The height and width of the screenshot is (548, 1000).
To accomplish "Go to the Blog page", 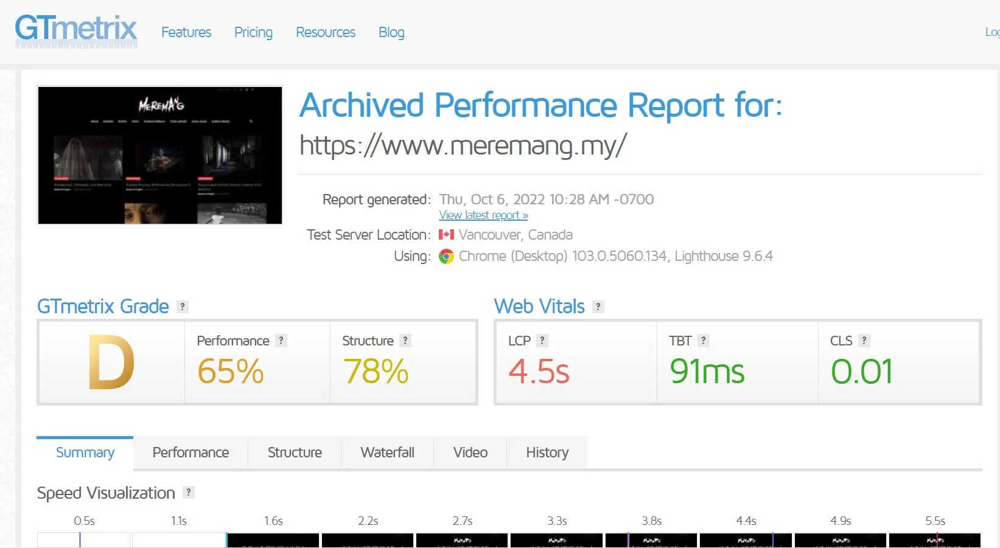I will (391, 32).
